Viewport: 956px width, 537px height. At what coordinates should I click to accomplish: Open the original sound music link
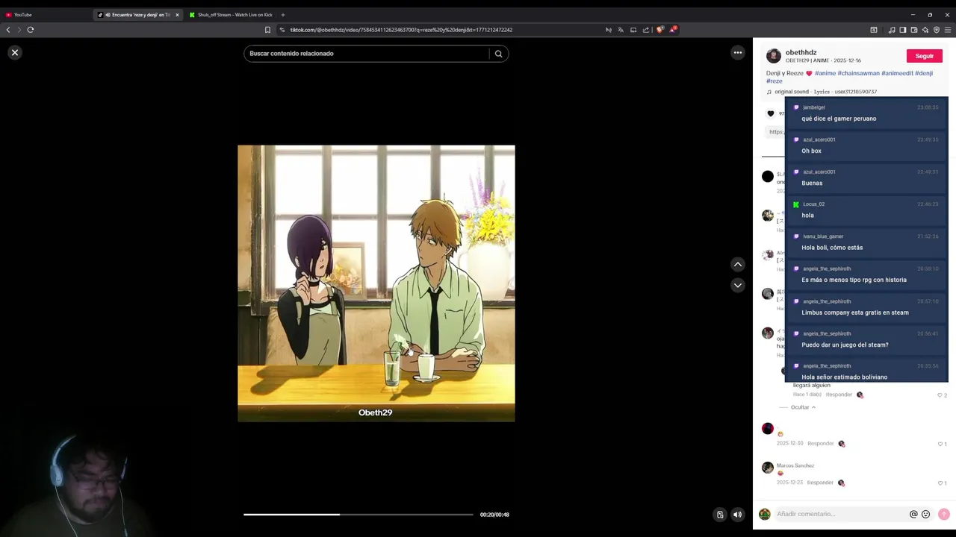tap(822, 92)
